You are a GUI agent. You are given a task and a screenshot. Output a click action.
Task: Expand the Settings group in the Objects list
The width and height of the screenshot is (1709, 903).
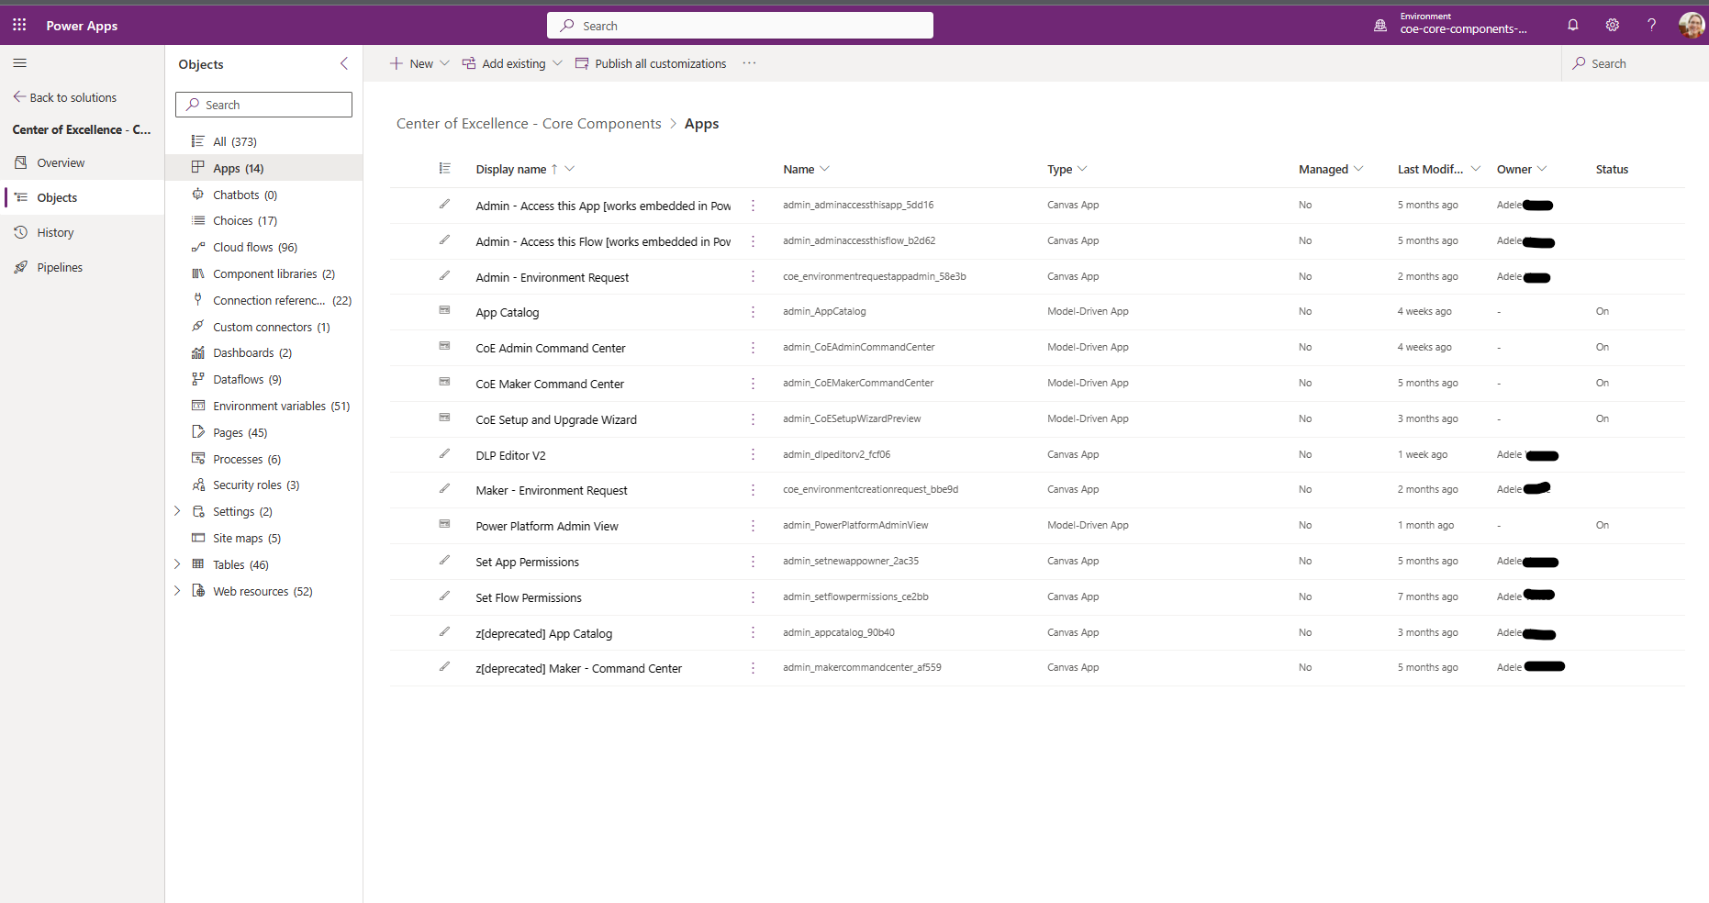tap(177, 511)
